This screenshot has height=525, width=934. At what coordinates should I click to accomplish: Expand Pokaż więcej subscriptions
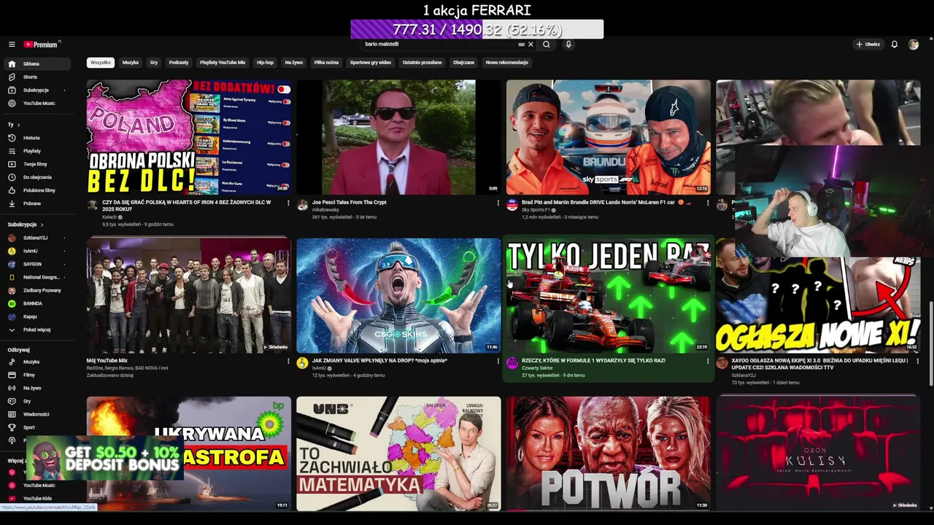click(x=36, y=330)
